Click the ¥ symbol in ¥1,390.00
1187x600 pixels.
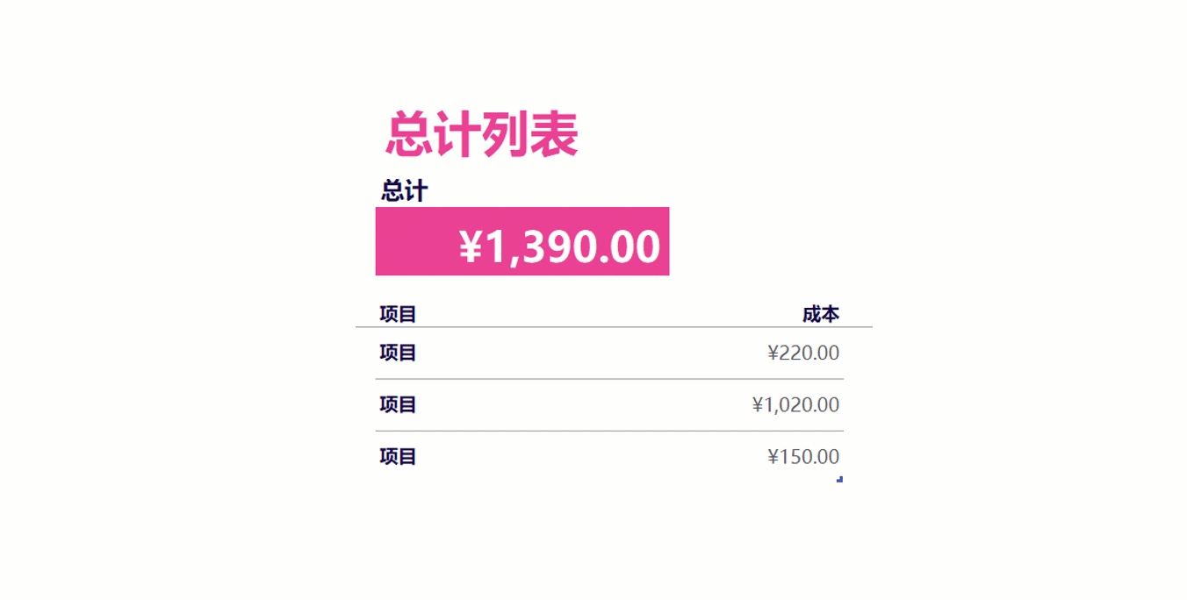tap(471, 247)
